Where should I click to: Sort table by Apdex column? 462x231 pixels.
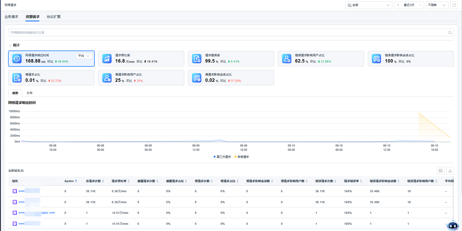pyautogui.click(x=76, y=181)
